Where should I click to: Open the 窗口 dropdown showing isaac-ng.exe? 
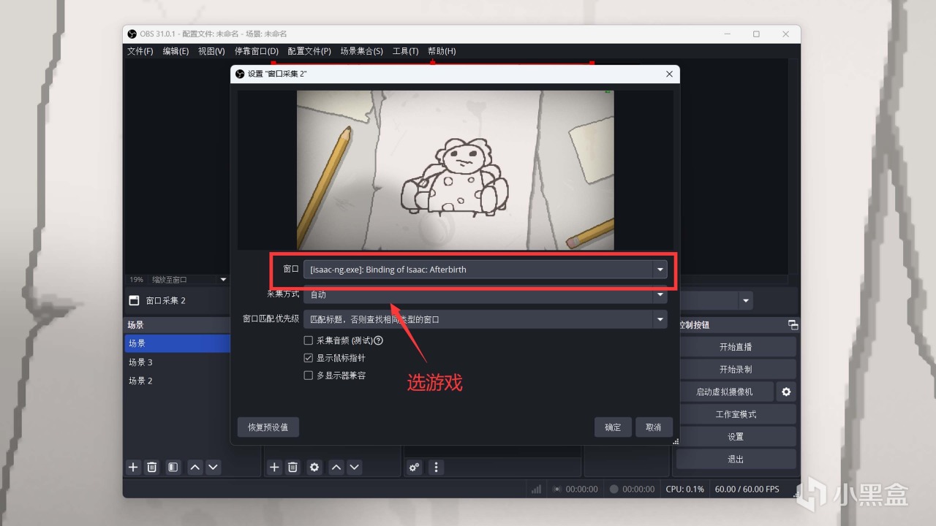click(x=486, y=270)
